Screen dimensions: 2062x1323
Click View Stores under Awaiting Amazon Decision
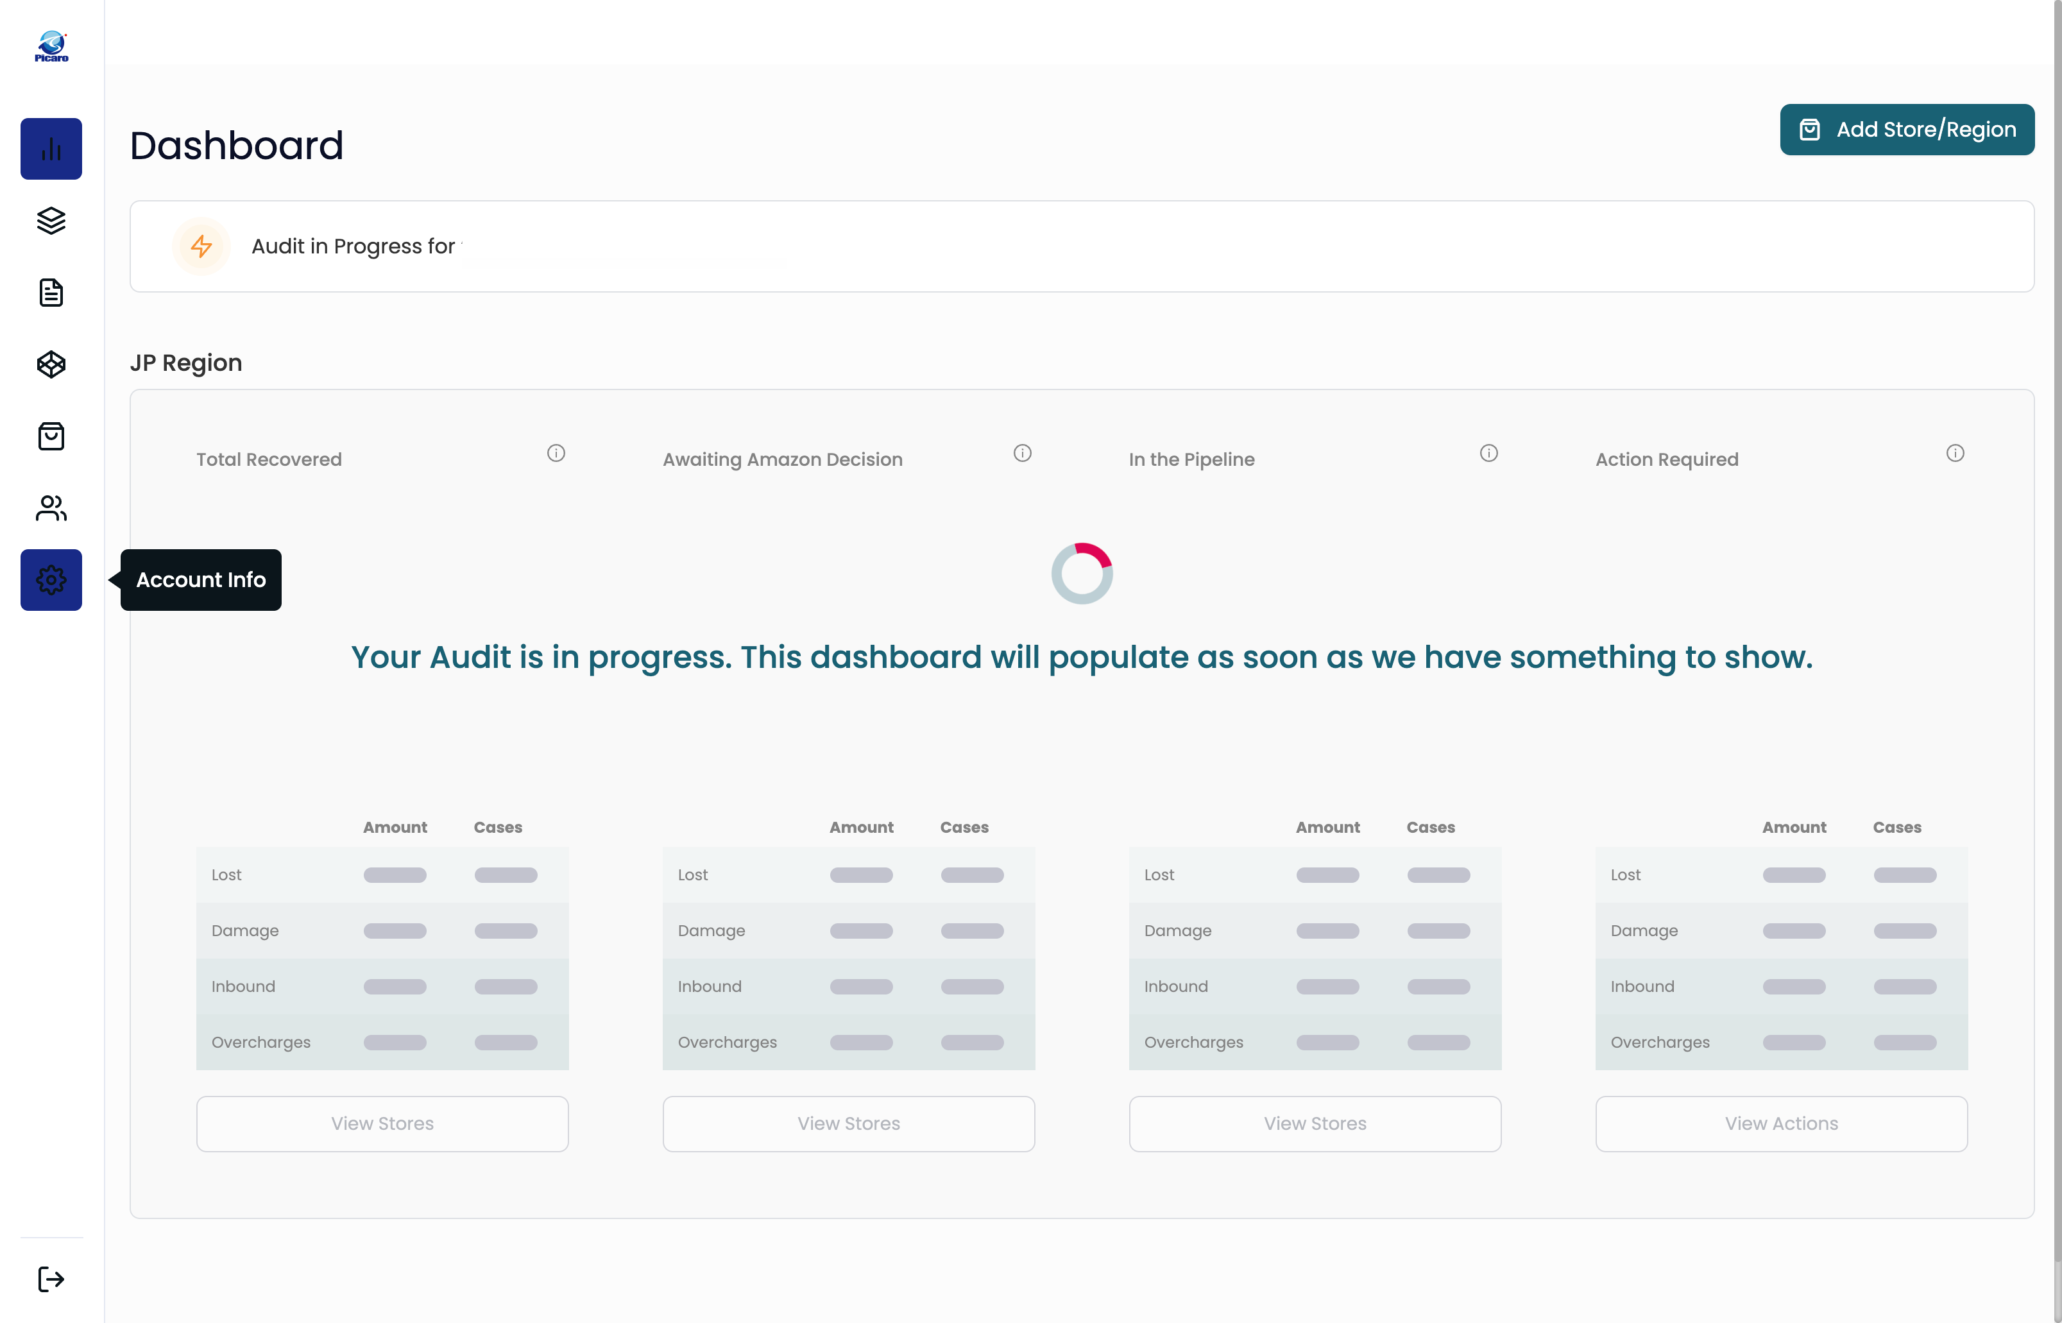pos(849,1123)
